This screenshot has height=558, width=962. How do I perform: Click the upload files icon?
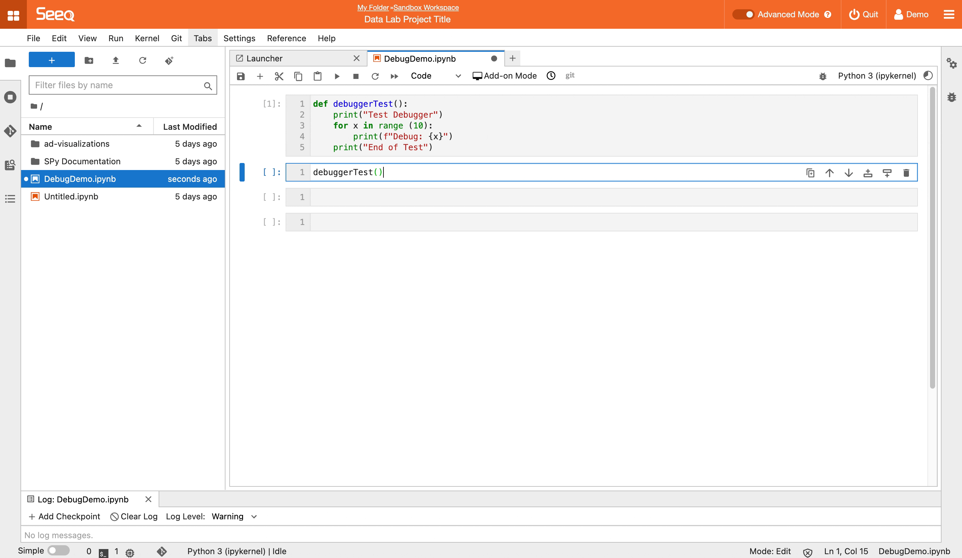[x=116, y=60]
